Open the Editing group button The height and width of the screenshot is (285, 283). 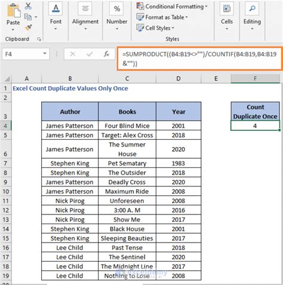(x=252, y=16)
